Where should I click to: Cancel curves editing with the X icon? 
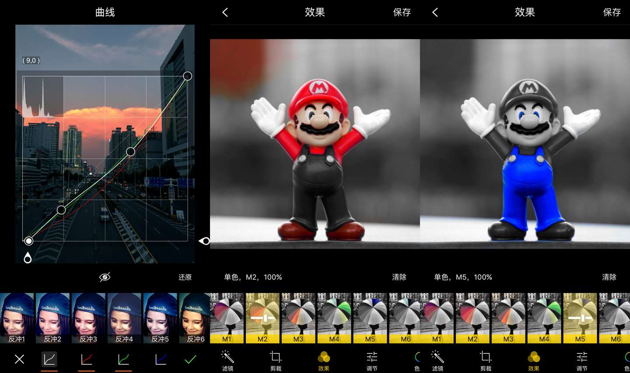coord(19,359)
